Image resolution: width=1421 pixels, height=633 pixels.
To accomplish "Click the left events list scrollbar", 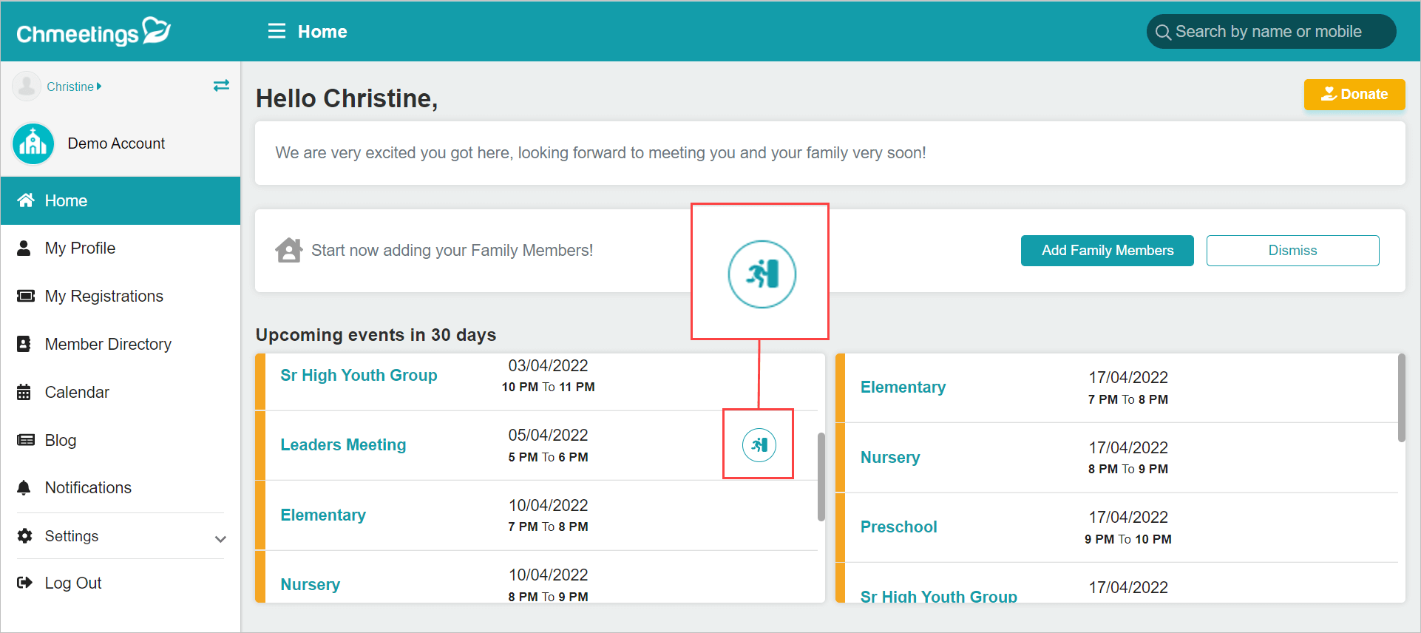I will (x=821, y=477).
